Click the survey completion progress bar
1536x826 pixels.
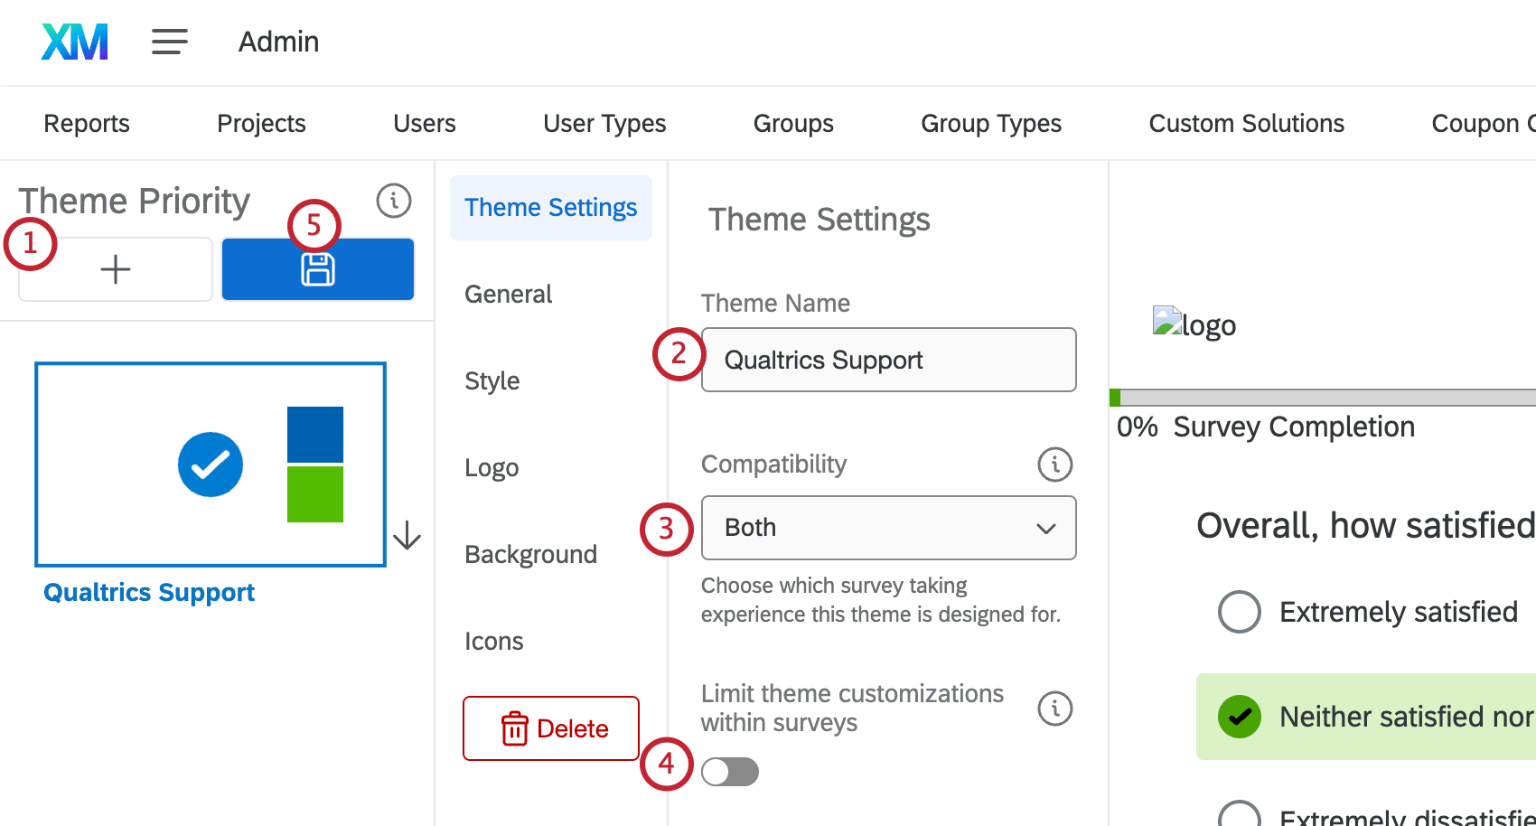[x=1323, y=398]
